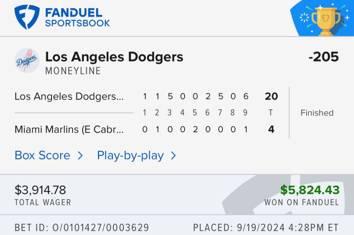This screenshot has height=235, width=354.
Task: Click the Los Angeles Dodgers bet title
Action: [x=114, y=57]
